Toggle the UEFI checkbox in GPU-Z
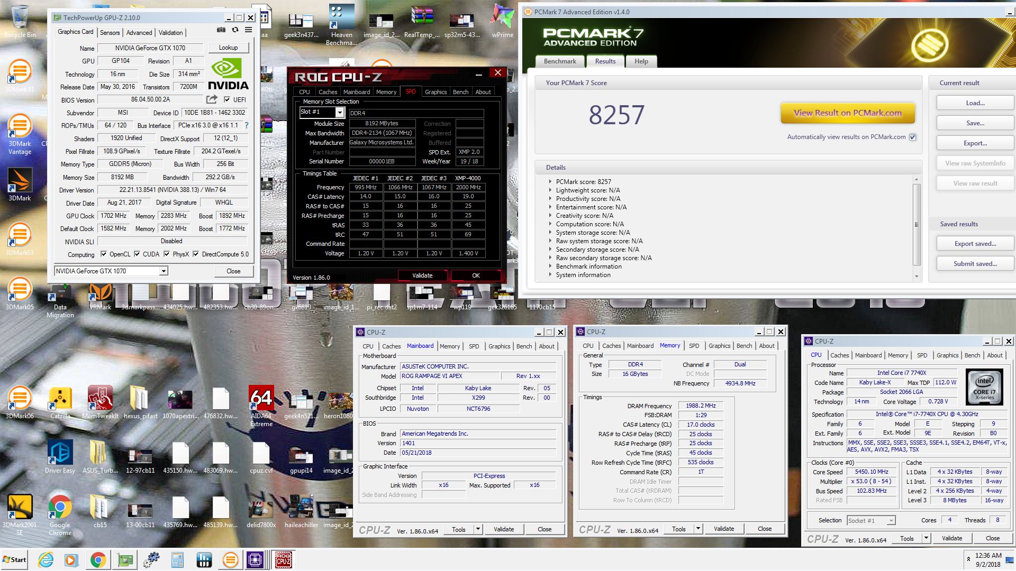 pyautogui.click(x=227, y=99)
